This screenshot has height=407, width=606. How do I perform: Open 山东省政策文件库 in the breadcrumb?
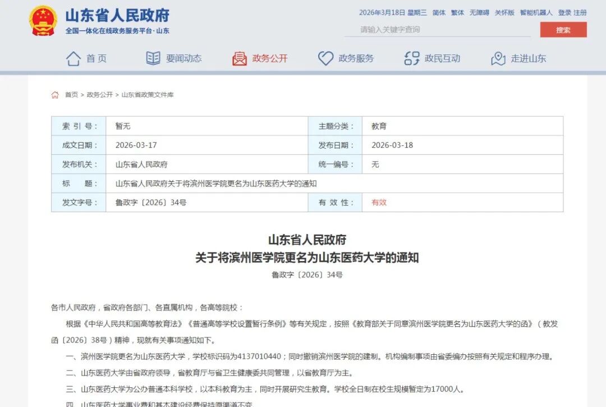[x=148, y=95]
